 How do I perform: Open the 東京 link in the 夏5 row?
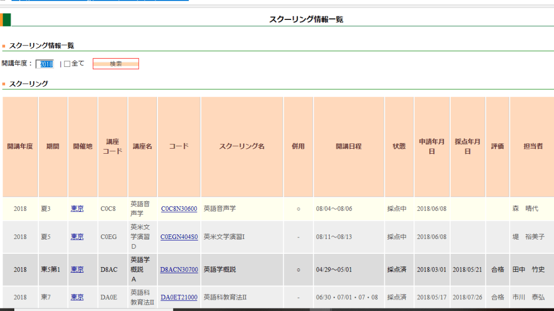pos(77,236)
